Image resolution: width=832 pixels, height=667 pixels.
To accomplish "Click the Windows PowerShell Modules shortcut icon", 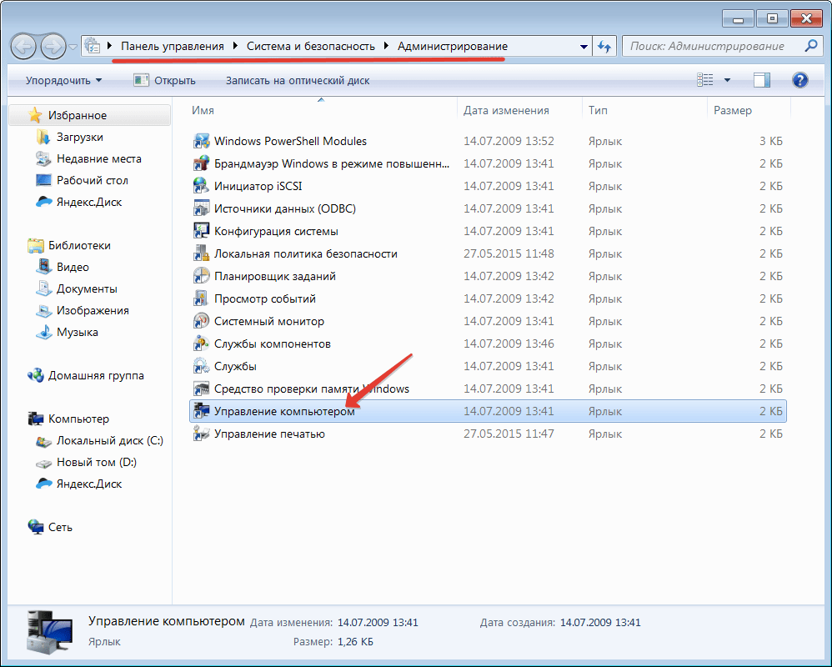I will [x=201, y=141].
